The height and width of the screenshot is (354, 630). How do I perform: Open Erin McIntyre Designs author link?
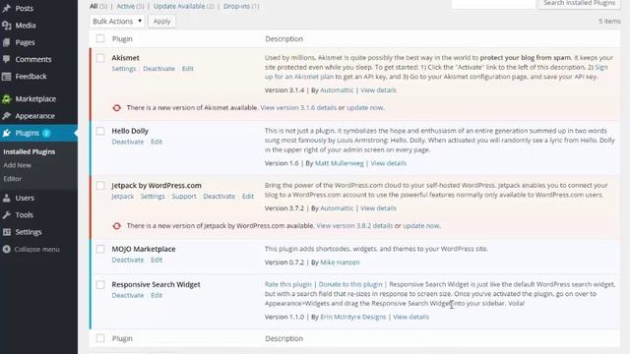tap(352, 317)
